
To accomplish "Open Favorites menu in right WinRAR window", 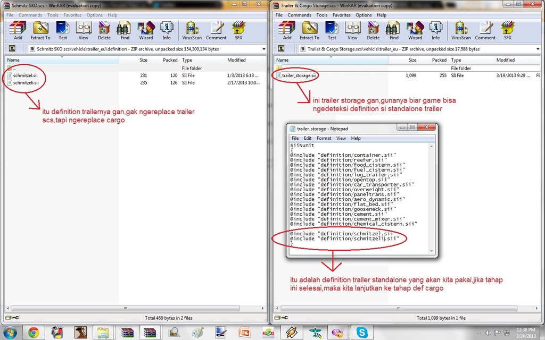I will coord(341,15).
